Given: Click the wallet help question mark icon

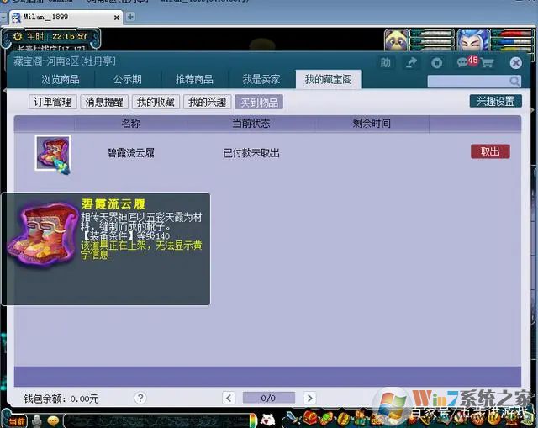Looking at the screenshot, I should pos(140,398).
